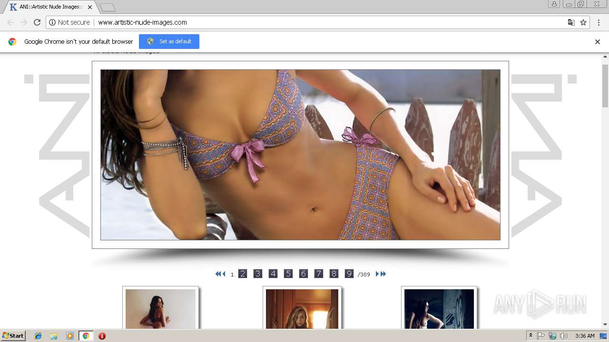Click the scrollbar down arrow

tap(605, 324)
